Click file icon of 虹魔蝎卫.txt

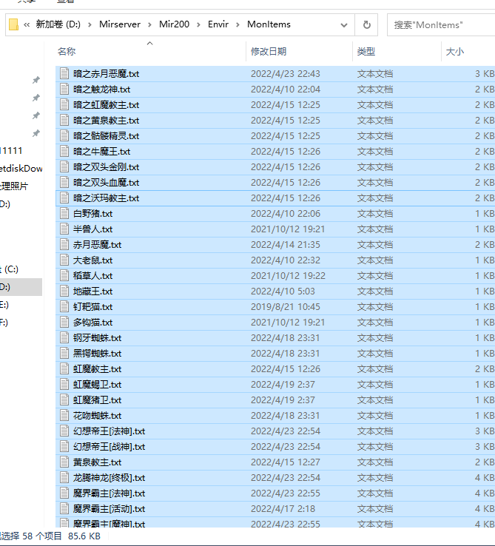[x=64, y=385]
